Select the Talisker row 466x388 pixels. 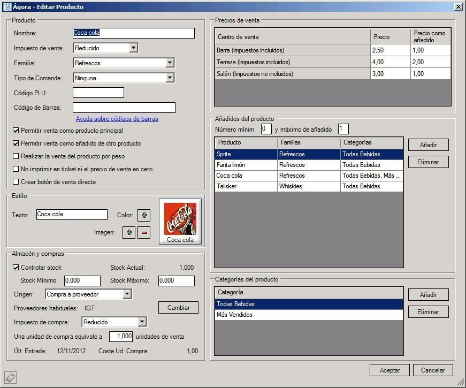[x=309, y=186]
